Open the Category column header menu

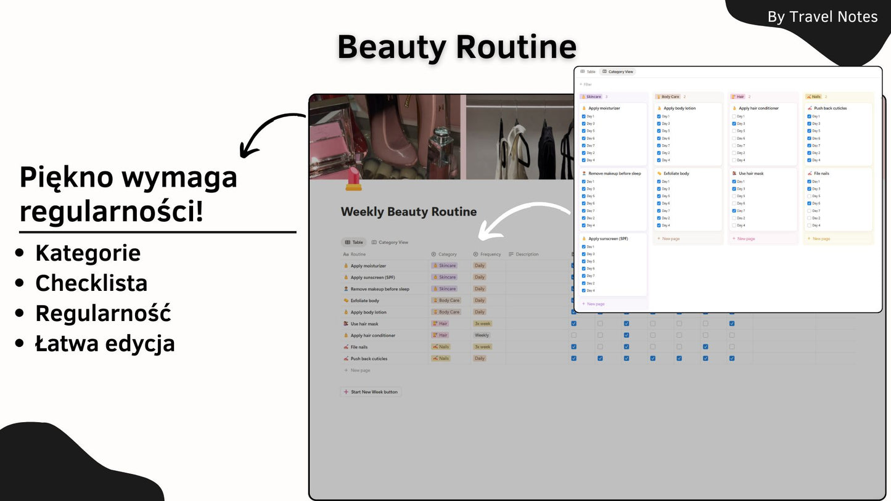point(447,255)
